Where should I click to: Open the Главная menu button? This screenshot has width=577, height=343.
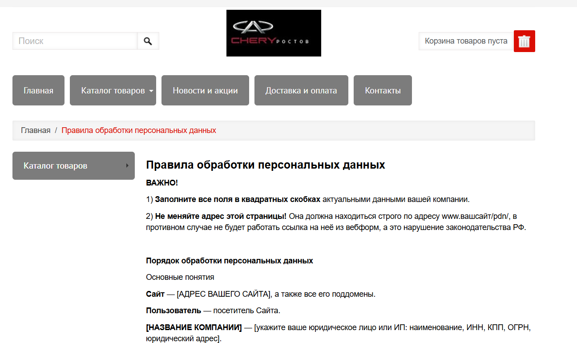[38, 90]
